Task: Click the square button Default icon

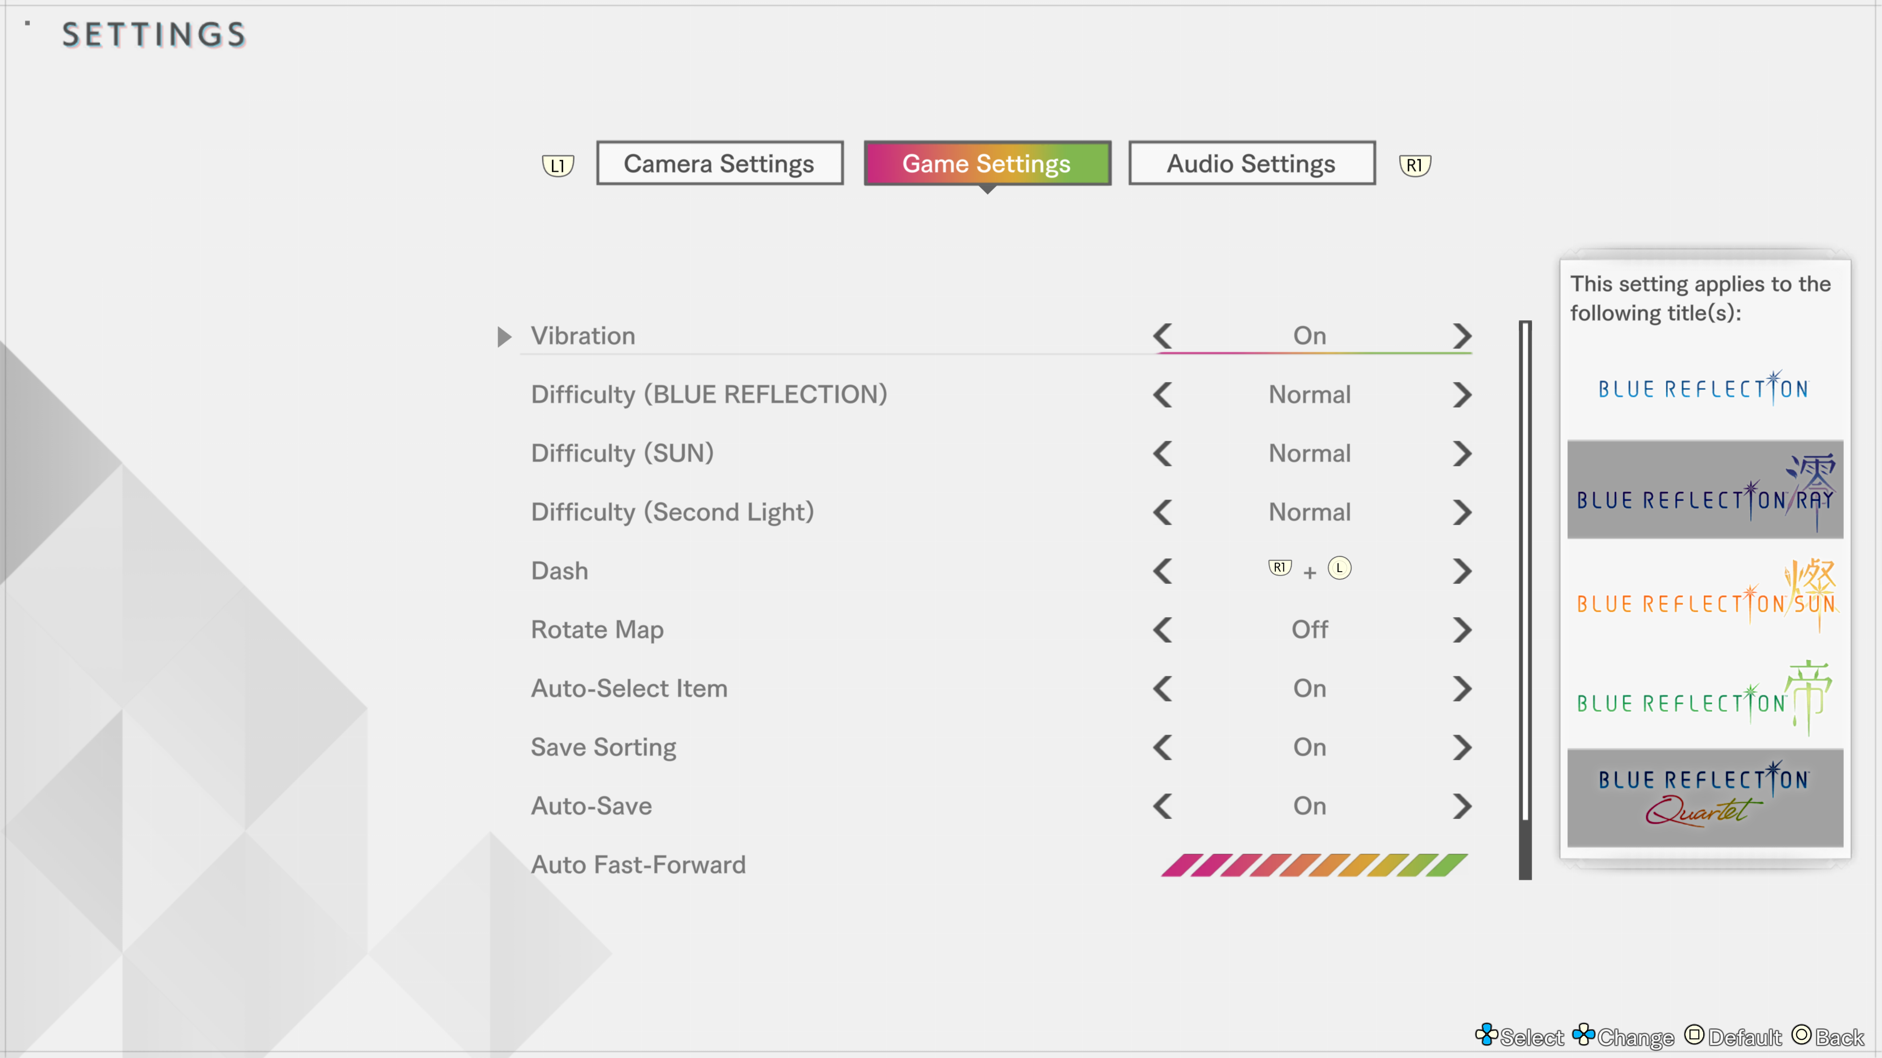Action: [x=1695, y=1034]
